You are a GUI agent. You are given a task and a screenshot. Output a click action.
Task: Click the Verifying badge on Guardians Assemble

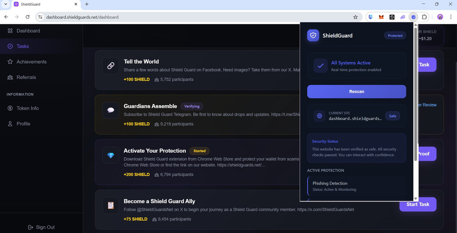(192, 106)
